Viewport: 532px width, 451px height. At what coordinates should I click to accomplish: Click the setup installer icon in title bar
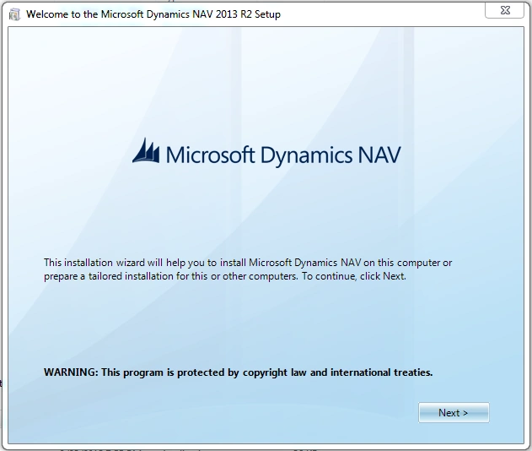pos(14,14)
